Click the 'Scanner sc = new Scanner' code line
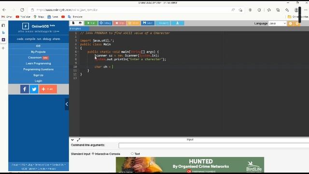Image resolution: width=309 pixels, height=174 pixels. pos(126,56)
